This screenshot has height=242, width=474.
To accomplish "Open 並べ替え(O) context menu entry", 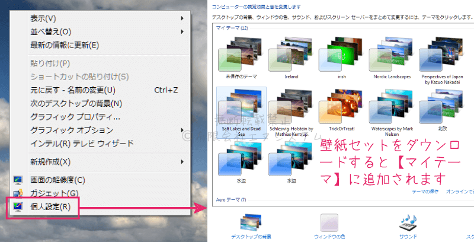I will (100, 32).
